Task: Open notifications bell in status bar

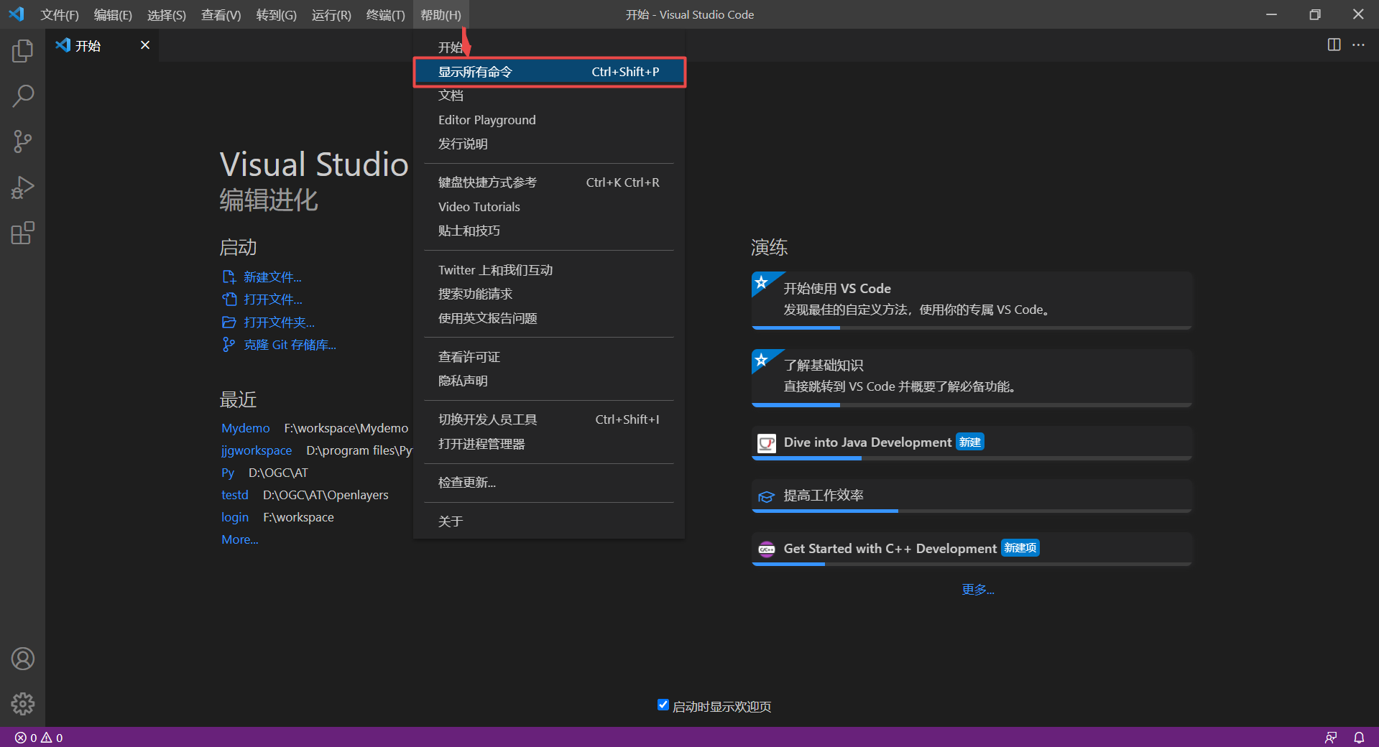Action: click(1359, 738)
